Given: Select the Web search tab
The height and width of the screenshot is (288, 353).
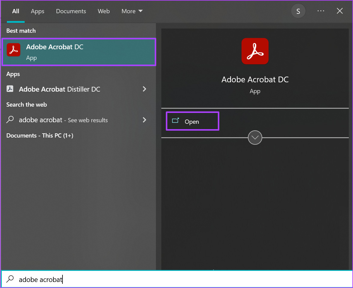Looking at the screenshot, I should [x=103, y=11].
